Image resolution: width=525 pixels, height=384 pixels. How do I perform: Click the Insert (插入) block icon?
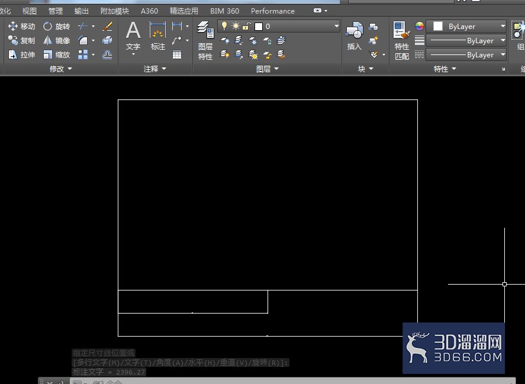click(354, 36)
